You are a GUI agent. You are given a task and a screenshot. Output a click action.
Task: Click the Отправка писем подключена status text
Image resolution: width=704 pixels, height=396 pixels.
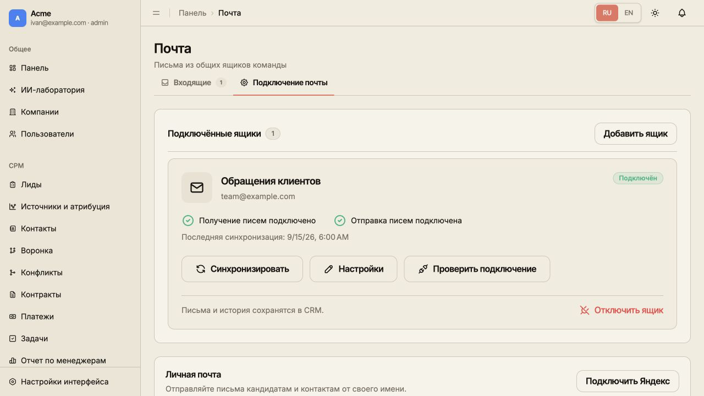tap(406, 221)
